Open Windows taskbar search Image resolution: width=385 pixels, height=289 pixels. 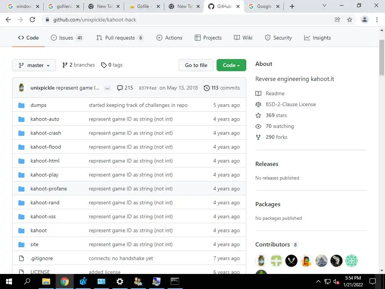pos(27,281)
